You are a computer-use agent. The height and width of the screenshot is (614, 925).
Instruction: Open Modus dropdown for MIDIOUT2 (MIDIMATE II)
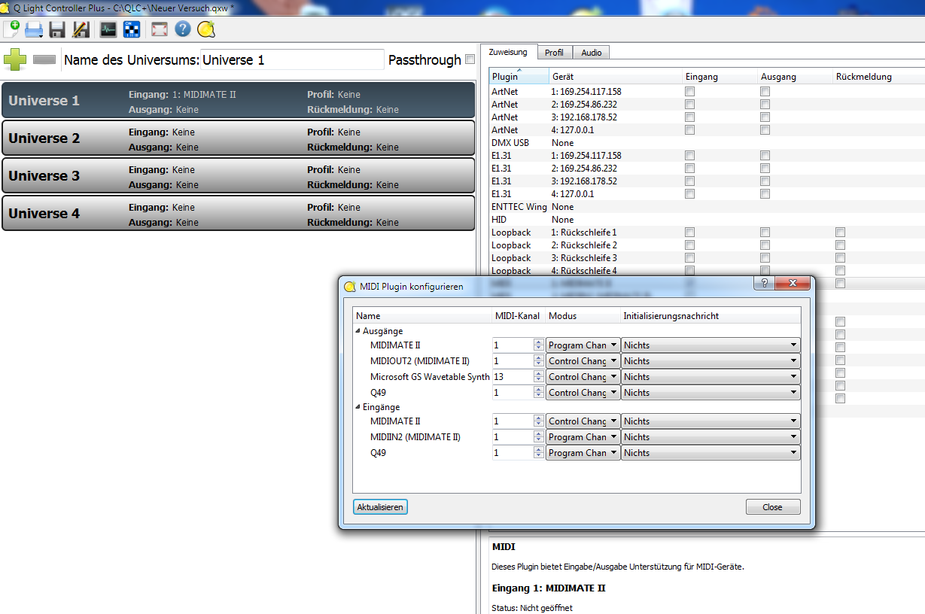pyautogui.click(x=583, y=361)
